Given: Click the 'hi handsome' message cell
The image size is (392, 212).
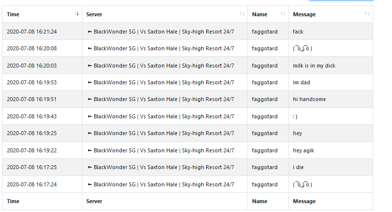Looking at the screenshot, I should pos(331,99).
